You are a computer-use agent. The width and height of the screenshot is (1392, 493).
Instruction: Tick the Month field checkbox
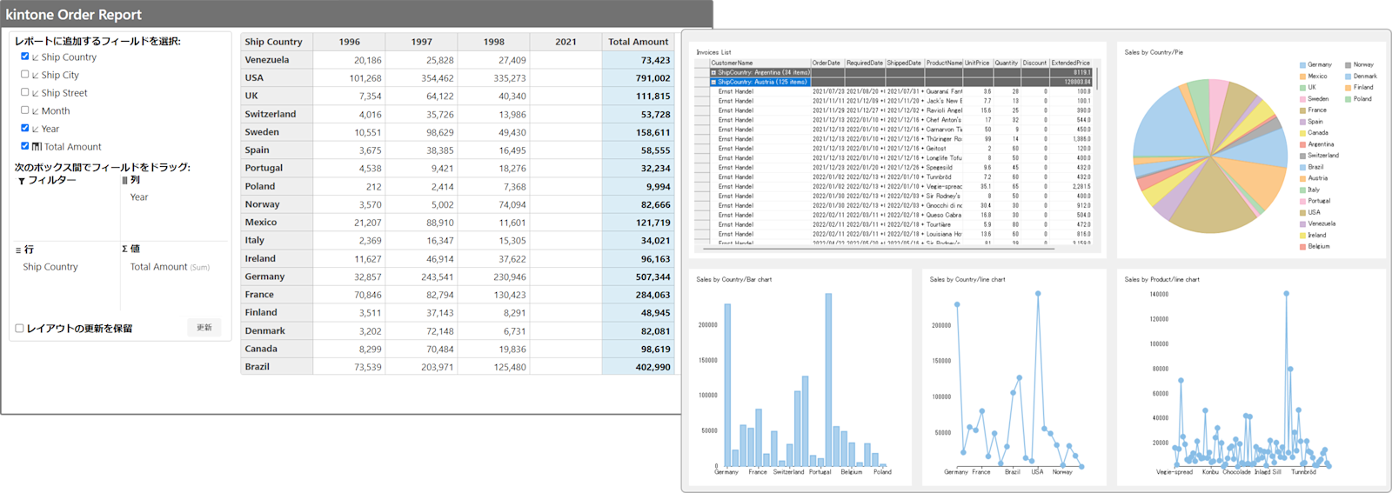pos(25,110)
